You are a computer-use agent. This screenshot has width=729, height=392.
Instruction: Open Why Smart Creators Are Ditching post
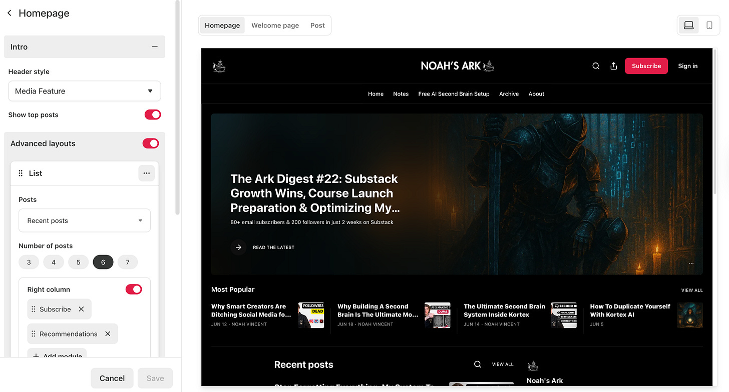(251, 310)
